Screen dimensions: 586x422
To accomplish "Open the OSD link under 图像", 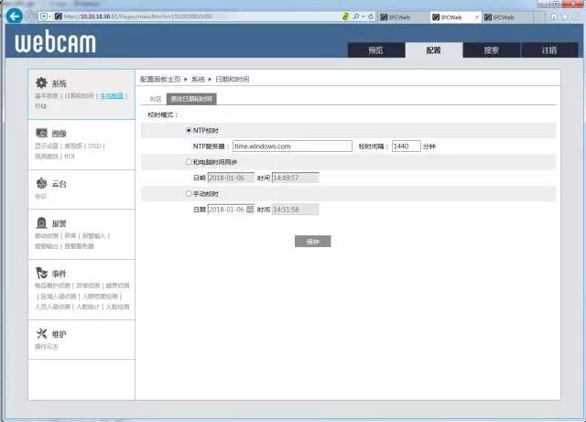I will click(94, 145).
